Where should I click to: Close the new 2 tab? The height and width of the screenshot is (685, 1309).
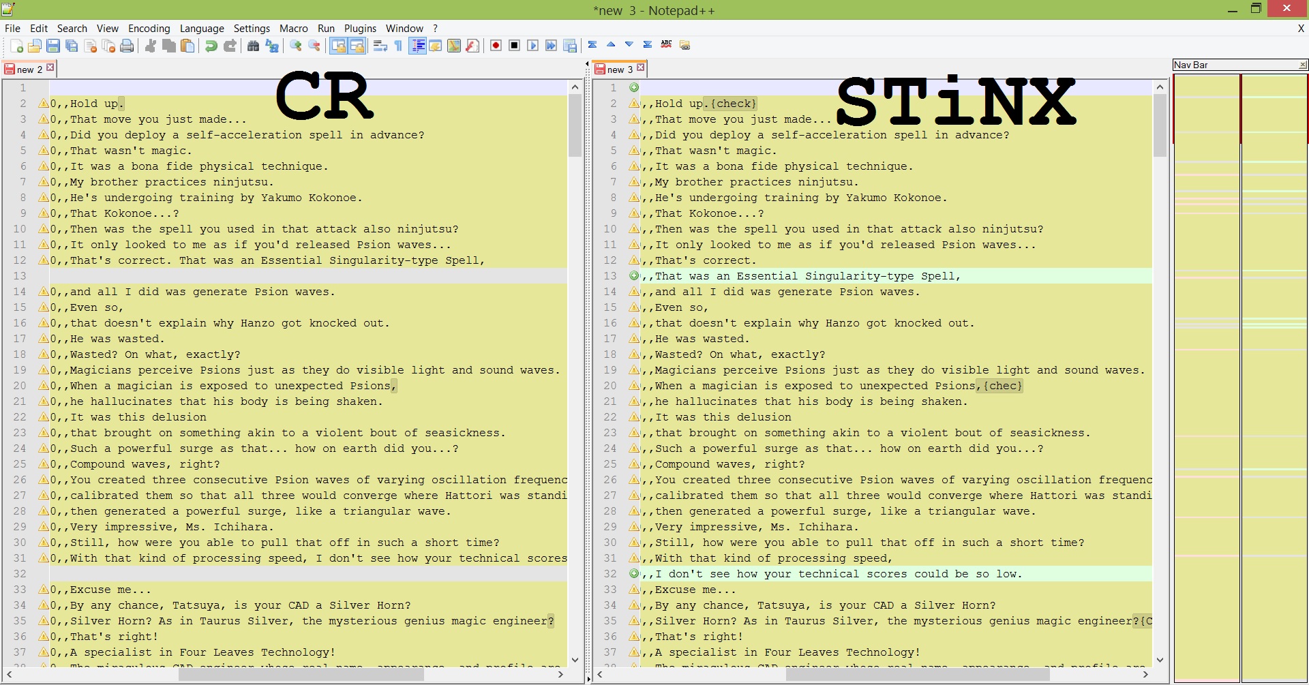pos(50,67)
